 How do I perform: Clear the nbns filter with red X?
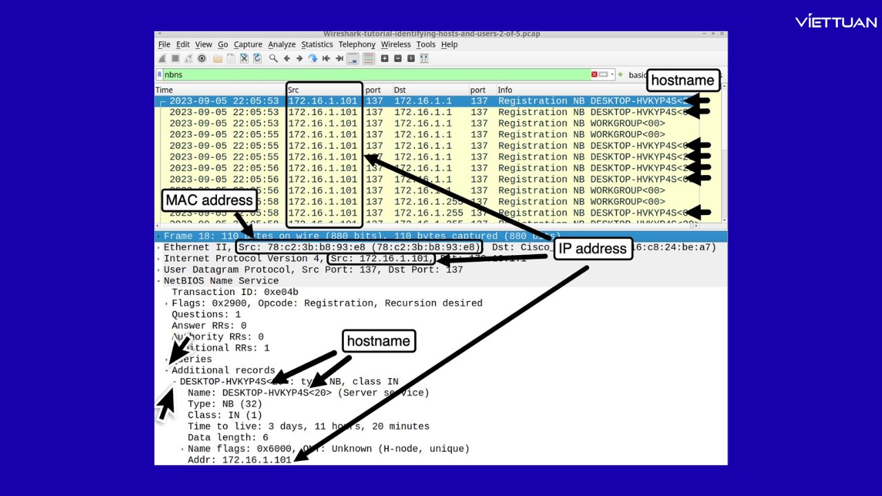pos(594,74)
